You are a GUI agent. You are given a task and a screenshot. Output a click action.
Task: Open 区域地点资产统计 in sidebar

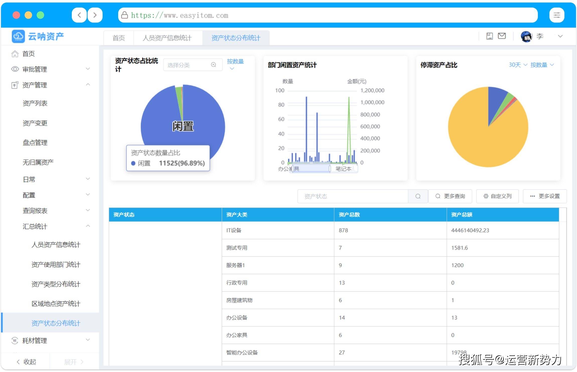tap(56, 304)
